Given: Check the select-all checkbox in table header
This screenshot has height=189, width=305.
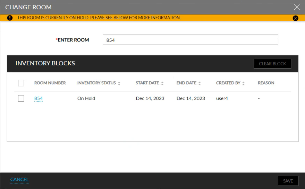Looking at the screenshot, I should (x=21, y=83).
